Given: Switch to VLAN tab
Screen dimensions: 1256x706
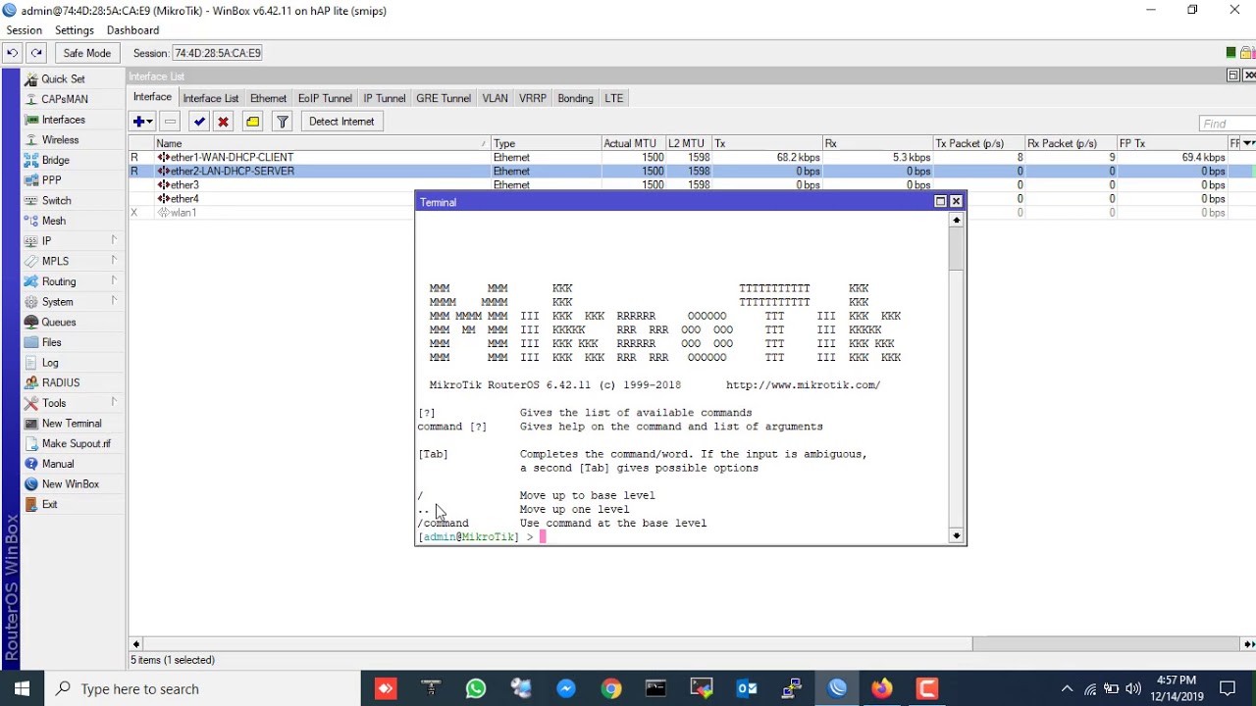Looking at the screenshot, I should [x=495, y=98].
